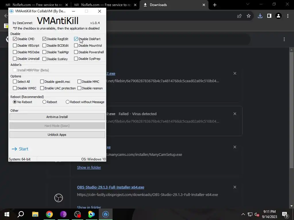
Task: Bookmark page with star icon
Action: 249,16
